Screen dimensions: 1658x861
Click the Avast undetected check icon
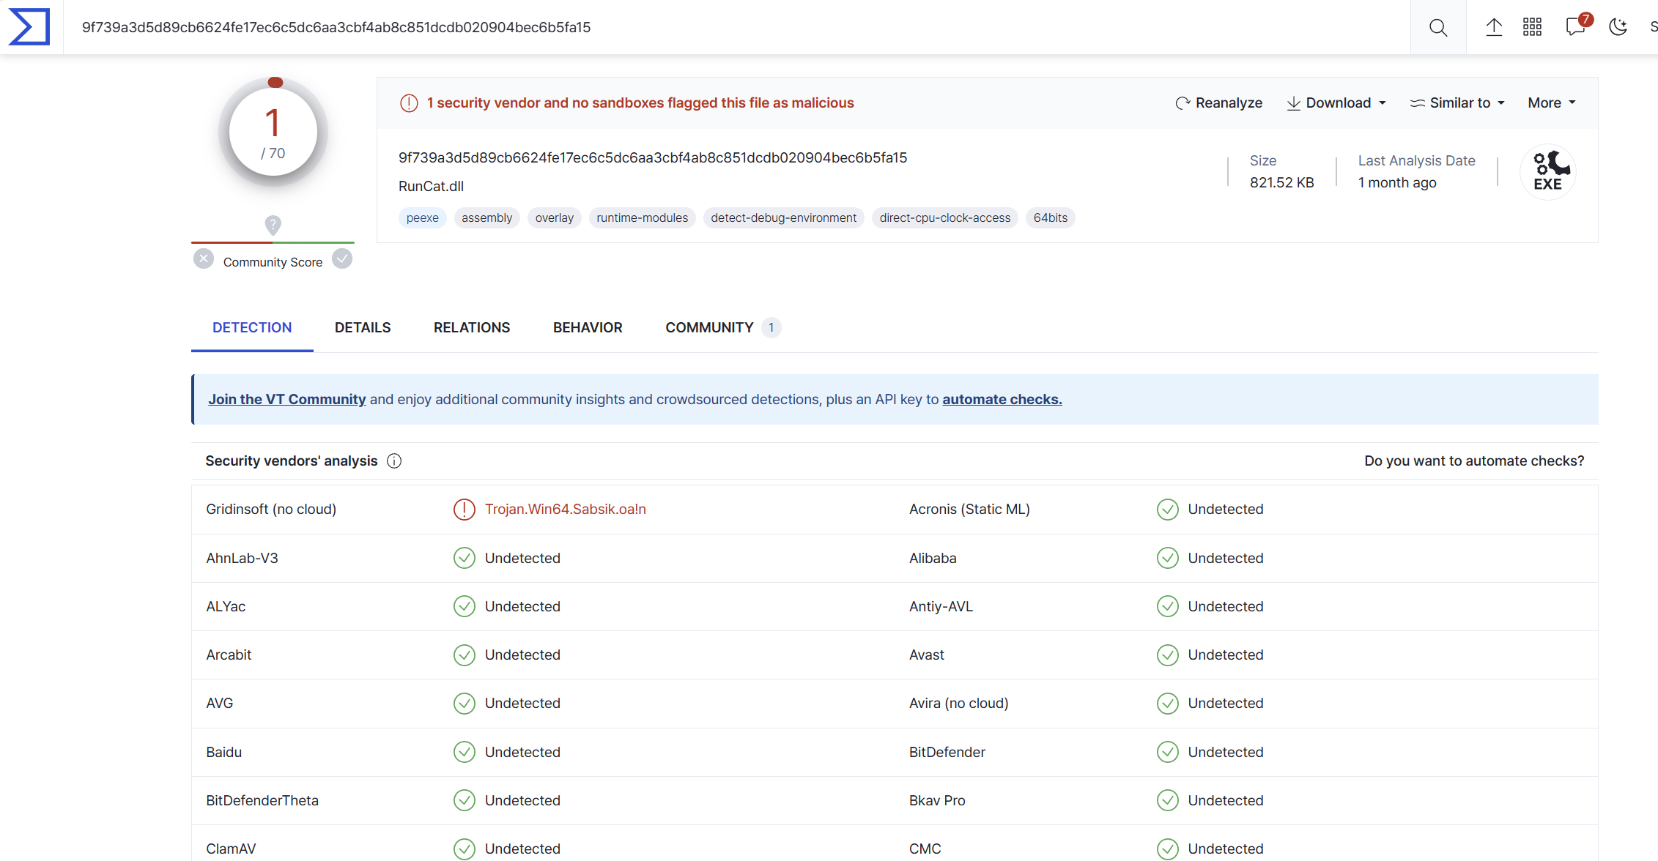tap(1167, 655)
